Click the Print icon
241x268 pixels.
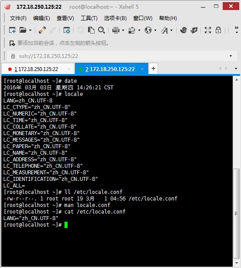116,31
